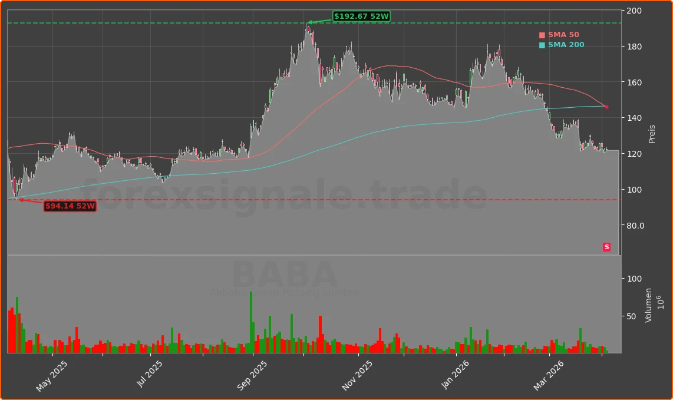
Task: Select the SMA 50 legend entry
Action: click(x=559, y=35)
